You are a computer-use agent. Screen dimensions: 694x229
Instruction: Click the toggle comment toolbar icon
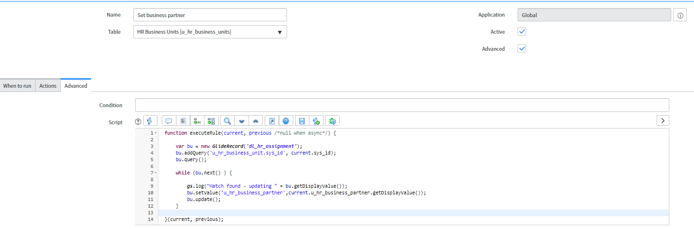[168, 121]
